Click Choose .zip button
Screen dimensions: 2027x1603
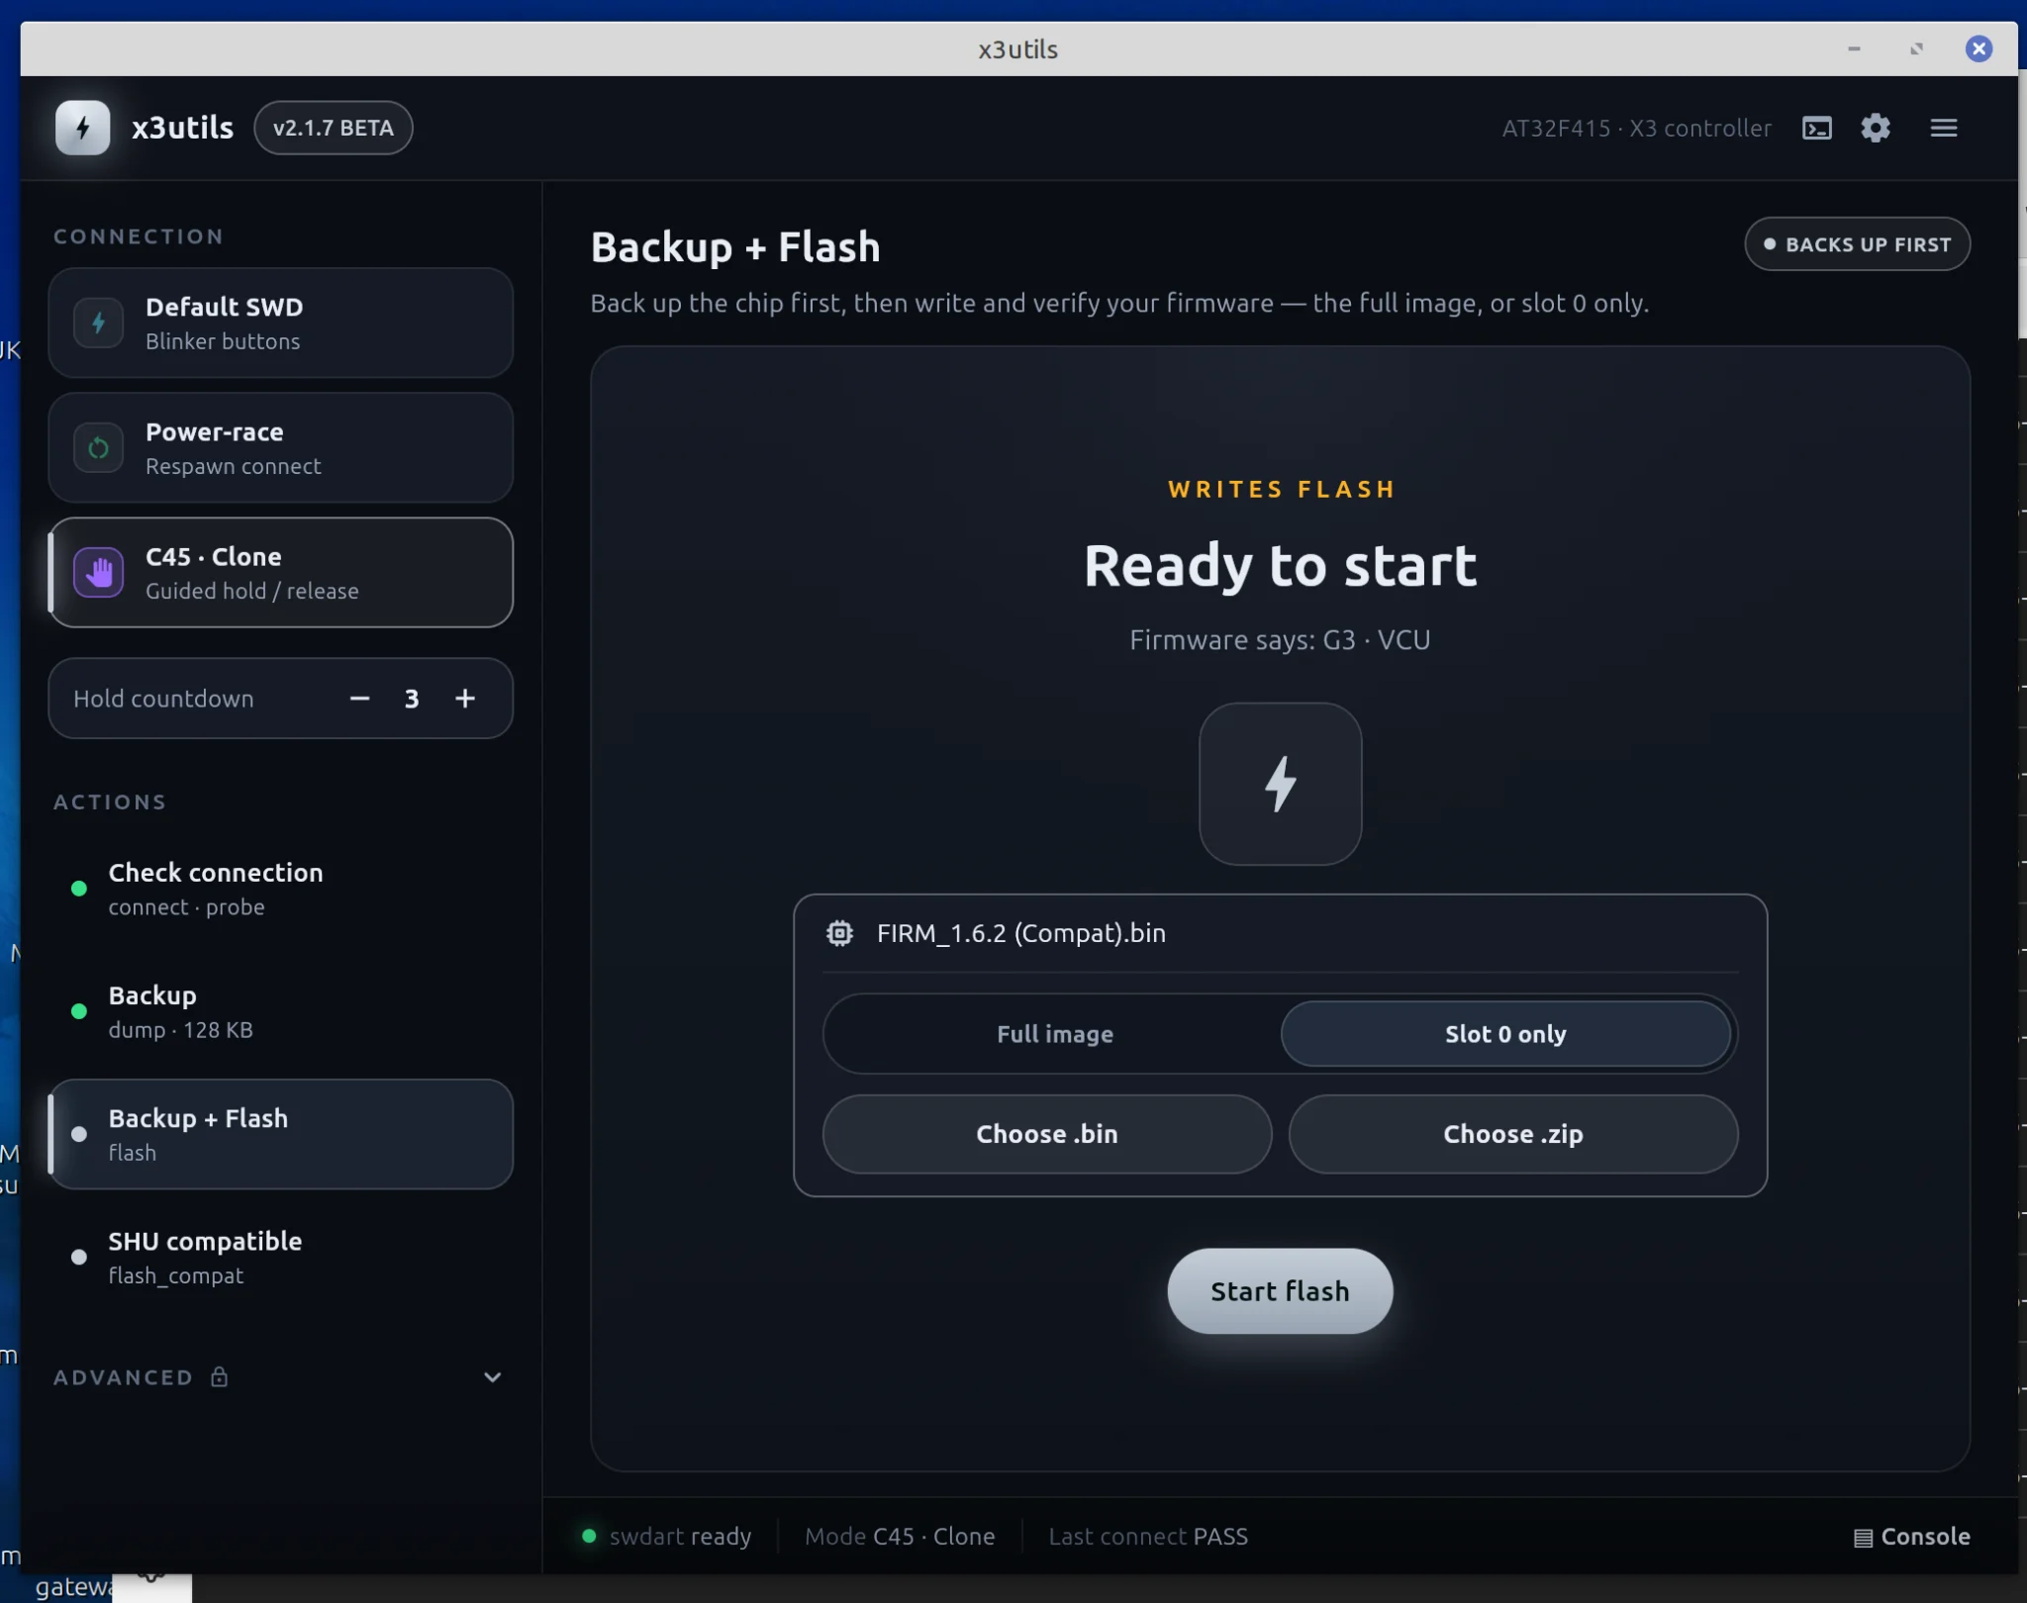coord(1513,1134)
